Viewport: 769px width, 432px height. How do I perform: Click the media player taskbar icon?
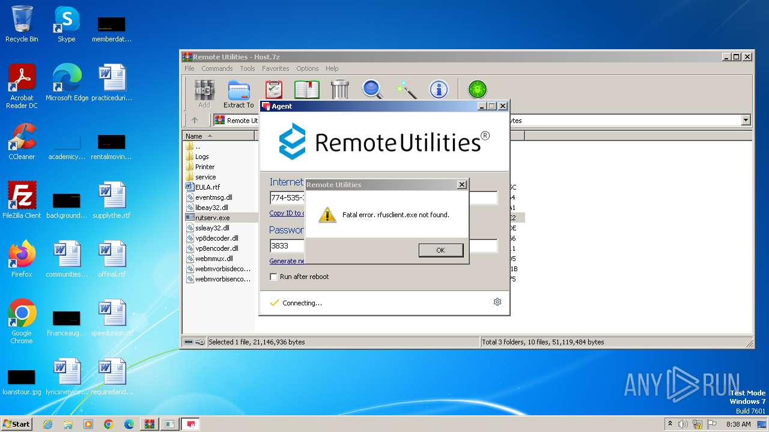point(88,424)
